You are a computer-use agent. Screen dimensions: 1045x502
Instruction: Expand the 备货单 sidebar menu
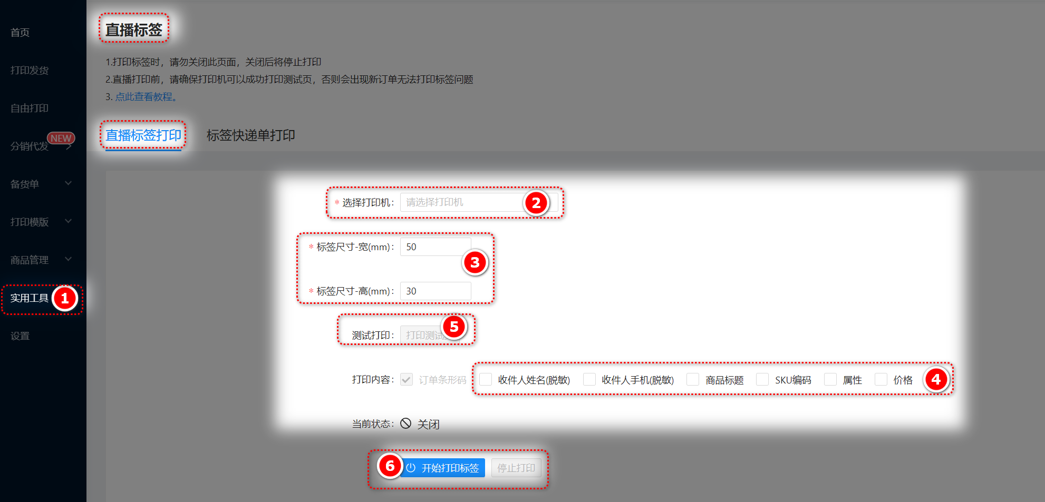[41, 184]
